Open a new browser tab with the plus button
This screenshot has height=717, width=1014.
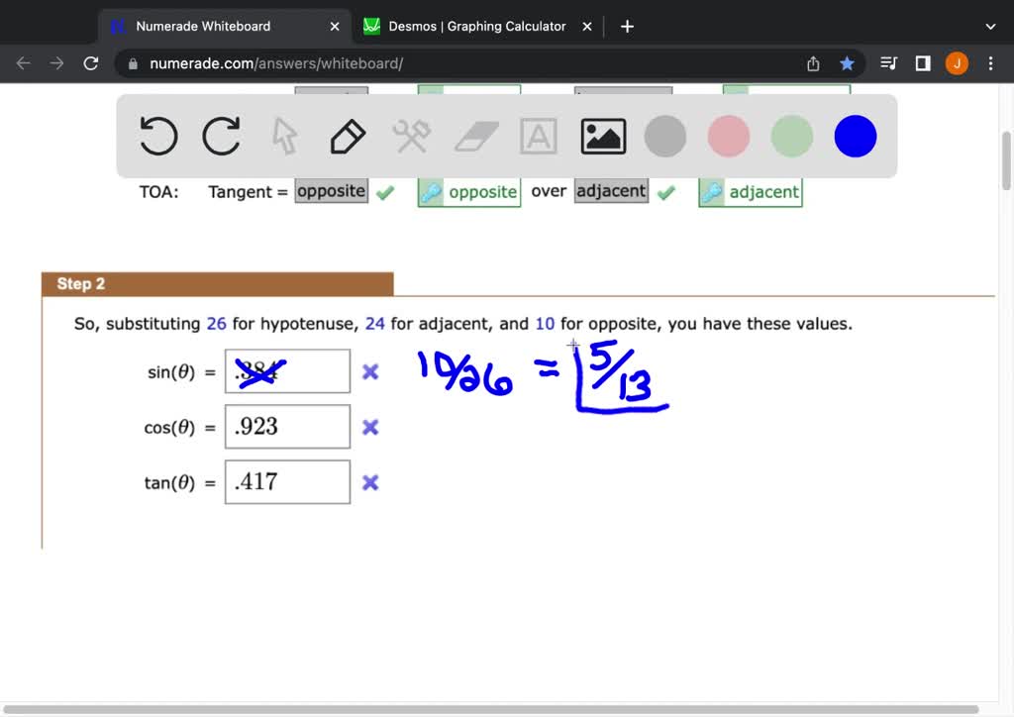[x=626, y=26]
